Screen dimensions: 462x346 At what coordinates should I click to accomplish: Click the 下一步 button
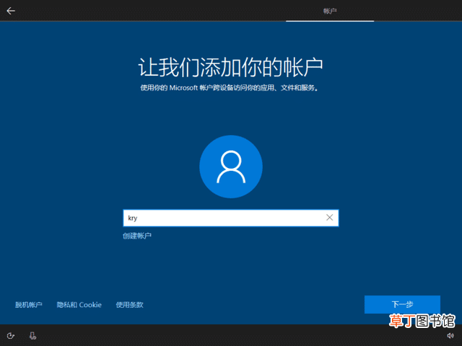pos(402,304)
